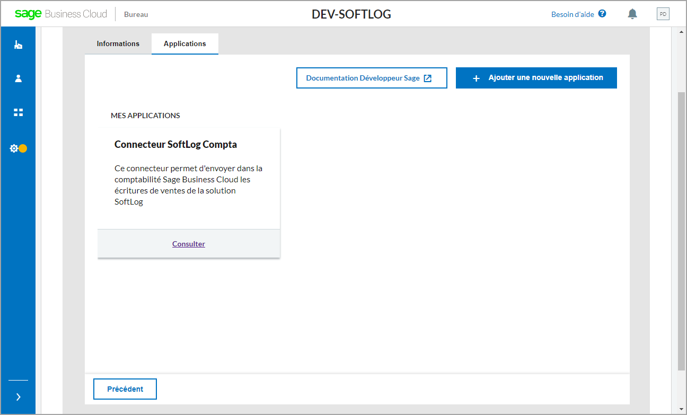
Task: Click the connector description text
Action: [188, 185]
